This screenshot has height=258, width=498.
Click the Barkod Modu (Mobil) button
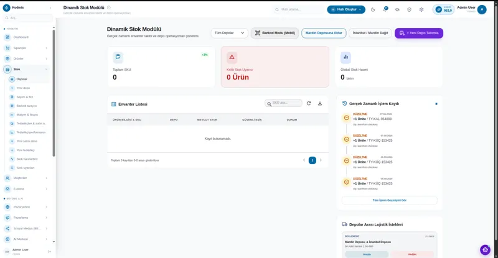275,33
